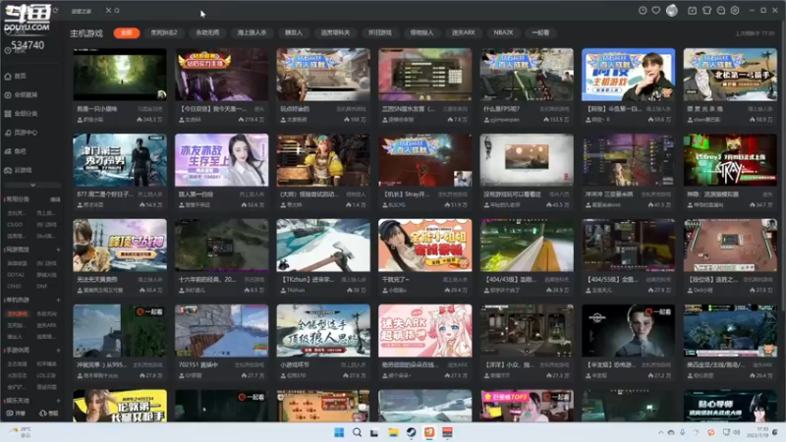Screen dimensions: 786x442
Task: Select the NBA2K category tab
Action: [503, 32]
